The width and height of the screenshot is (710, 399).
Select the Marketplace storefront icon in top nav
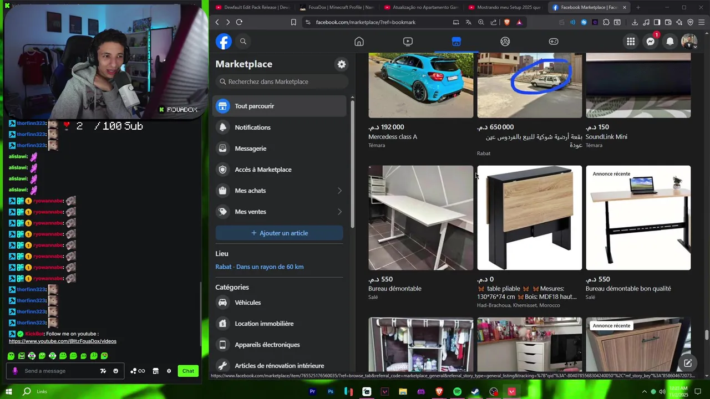[x=456, y=42]
